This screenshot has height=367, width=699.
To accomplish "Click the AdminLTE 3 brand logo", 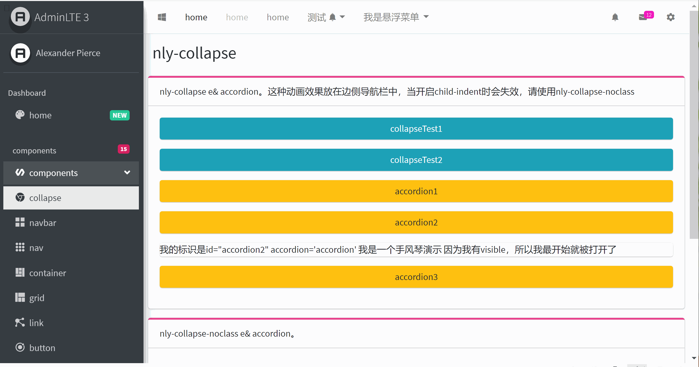I will 20,17.
